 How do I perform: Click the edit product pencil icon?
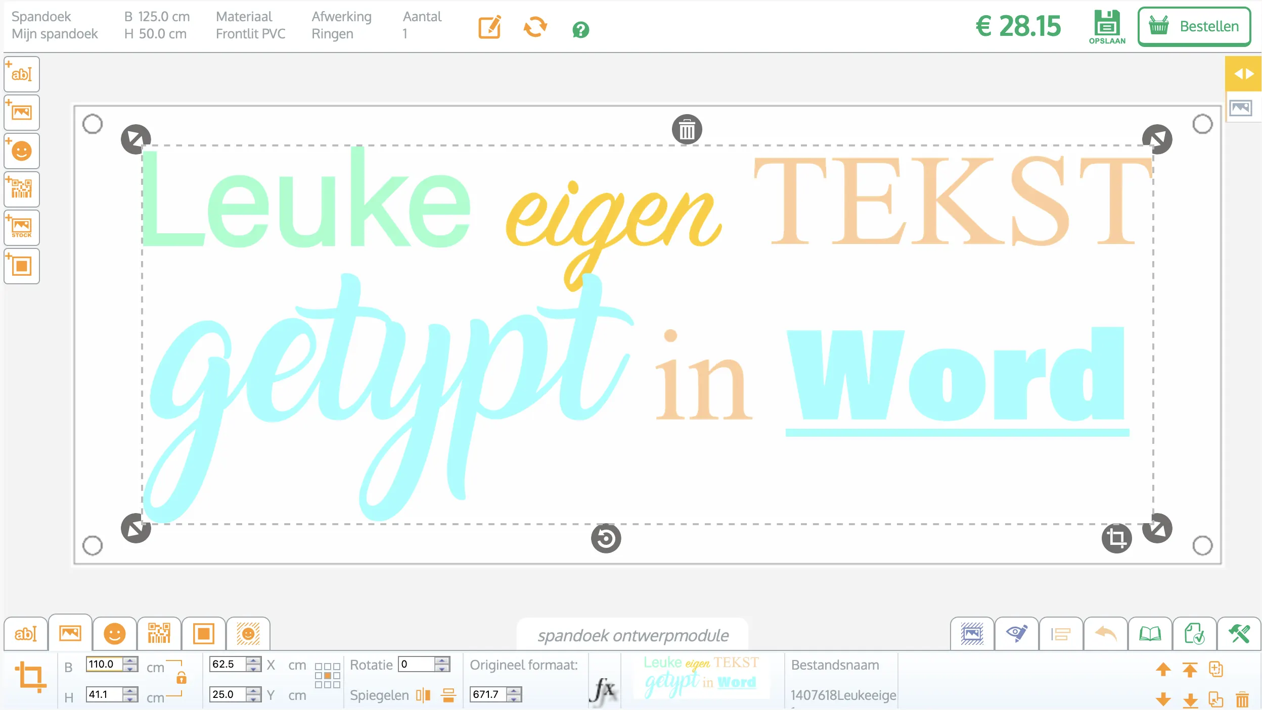pos(489,27)
